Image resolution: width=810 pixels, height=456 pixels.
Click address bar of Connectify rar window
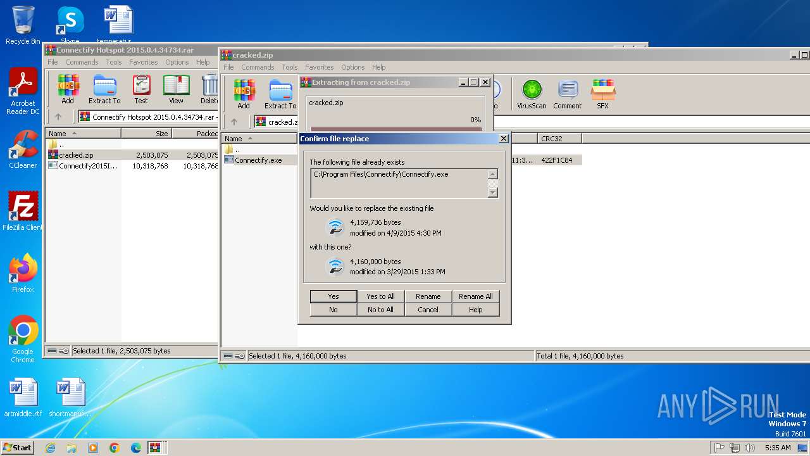click(x=148, y=117)
